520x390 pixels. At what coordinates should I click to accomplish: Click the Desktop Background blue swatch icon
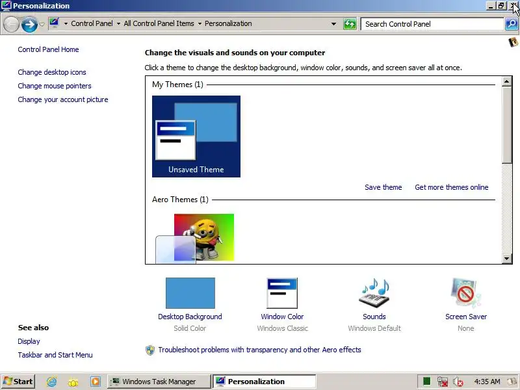(190, 293)
